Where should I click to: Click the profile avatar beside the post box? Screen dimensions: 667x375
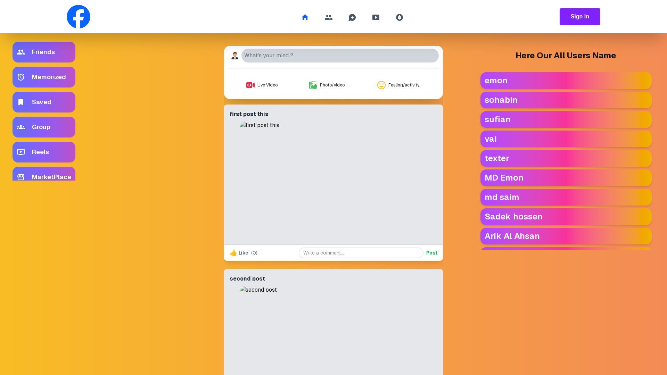(x=235, y=56)
